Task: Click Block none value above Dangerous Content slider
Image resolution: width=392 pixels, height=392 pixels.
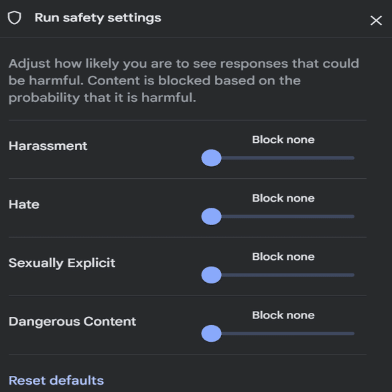Action: (x=283, y=315)
